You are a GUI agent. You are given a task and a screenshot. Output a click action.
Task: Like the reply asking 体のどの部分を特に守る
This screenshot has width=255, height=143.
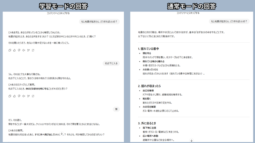[14, 96]
